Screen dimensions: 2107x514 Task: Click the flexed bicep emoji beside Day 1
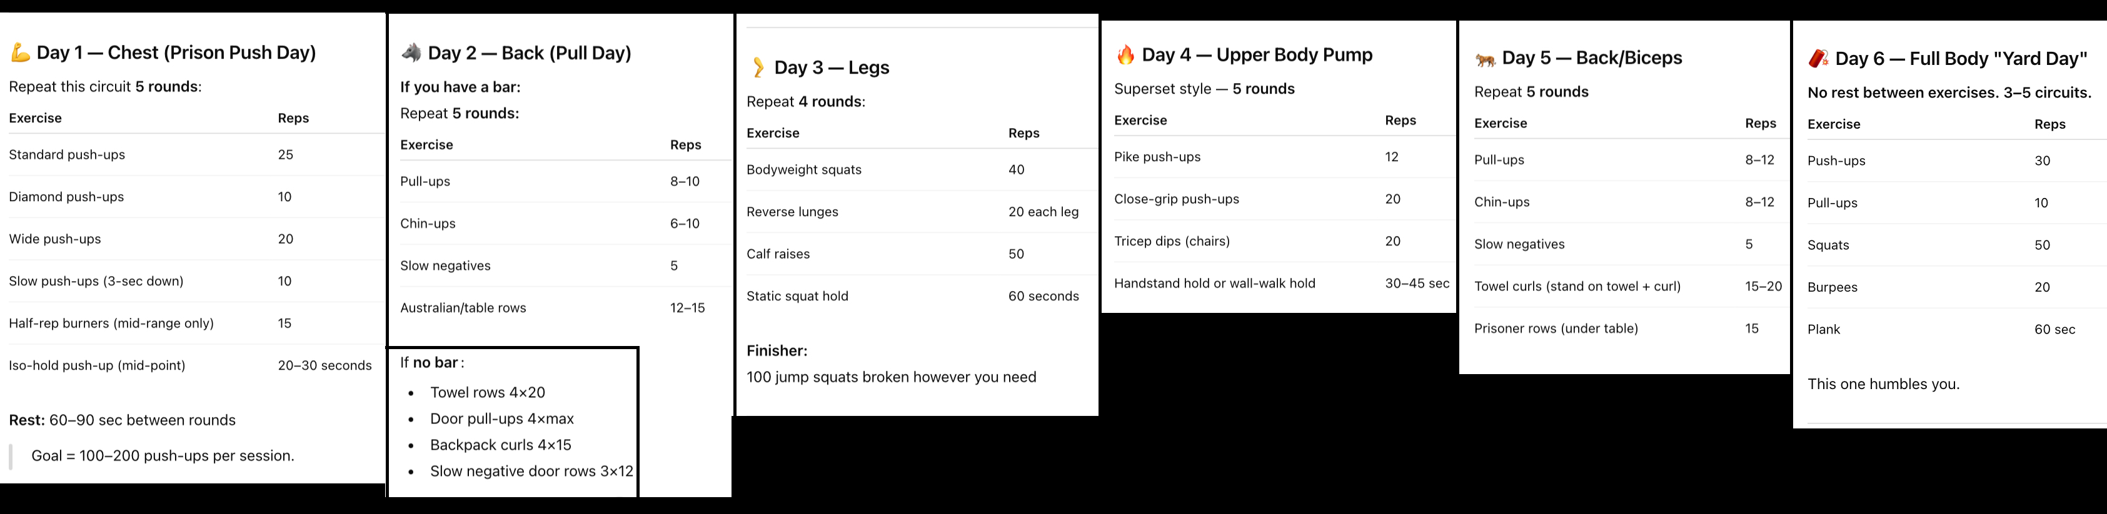click(19, 54)
